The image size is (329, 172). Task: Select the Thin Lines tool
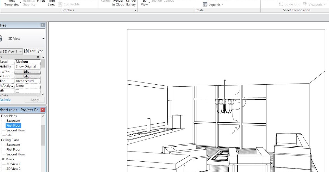(51, 3)
